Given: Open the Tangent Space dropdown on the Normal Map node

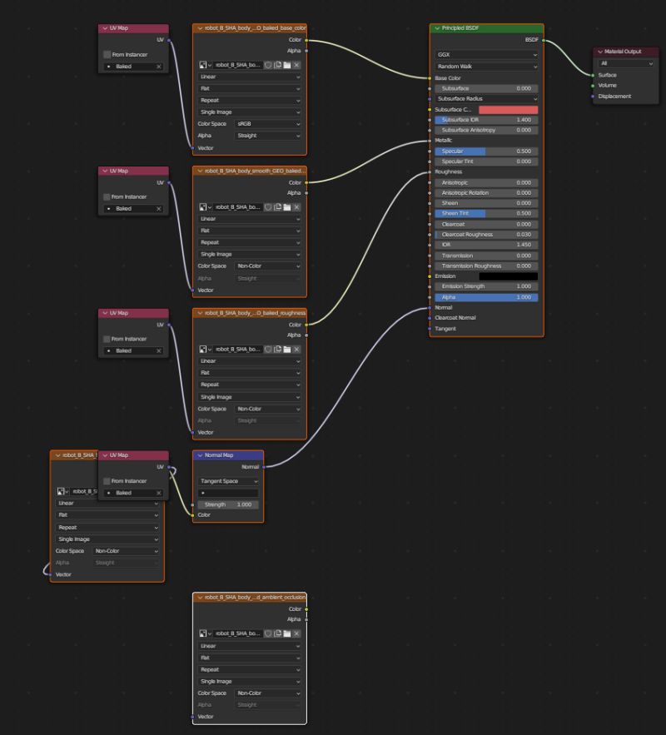Looking at the screenshot, I should [x=226, y=480].
